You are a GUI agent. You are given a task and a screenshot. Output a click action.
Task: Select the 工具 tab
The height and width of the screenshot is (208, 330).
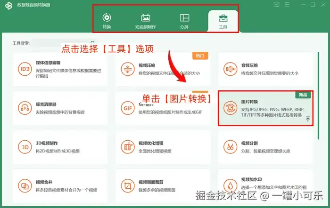[x=223, y=21]
